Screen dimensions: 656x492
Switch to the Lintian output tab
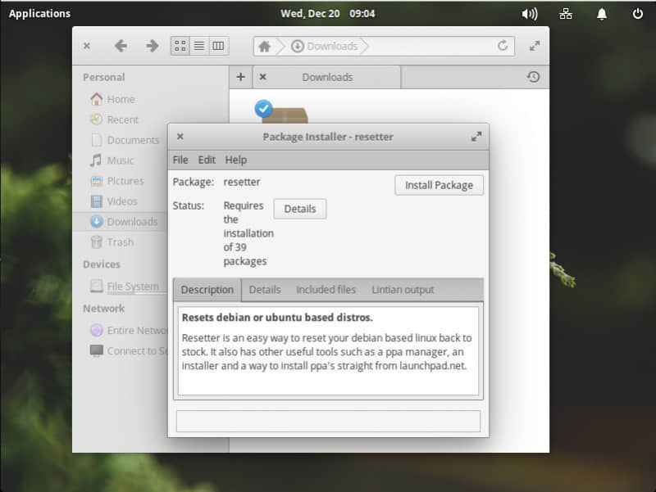pyautogui.click(x=403, y=290)
